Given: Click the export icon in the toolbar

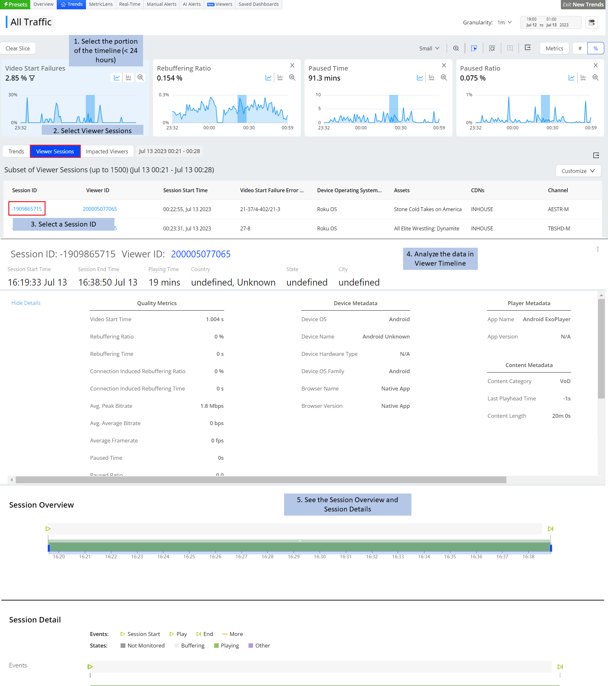Looking at the screenshot, I should 528,48.
